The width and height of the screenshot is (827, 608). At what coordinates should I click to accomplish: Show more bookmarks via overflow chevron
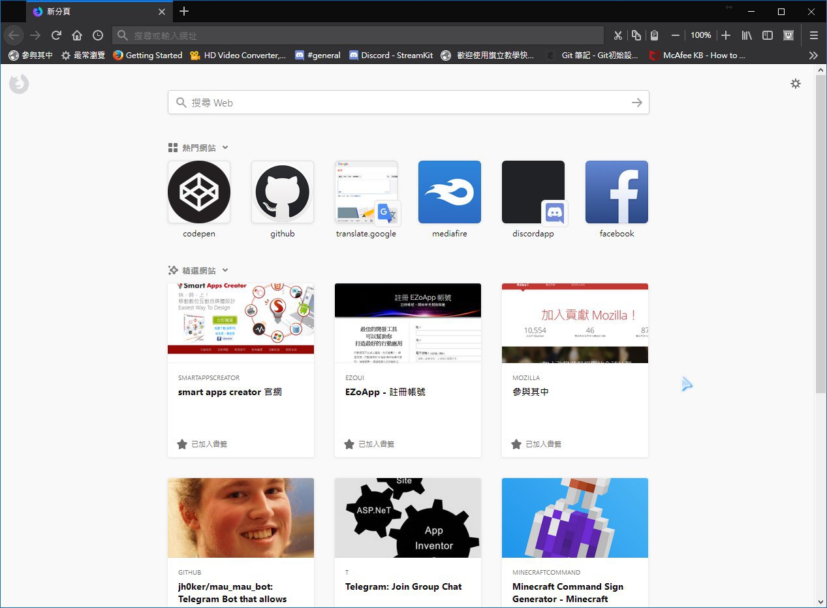pos(813,56)
